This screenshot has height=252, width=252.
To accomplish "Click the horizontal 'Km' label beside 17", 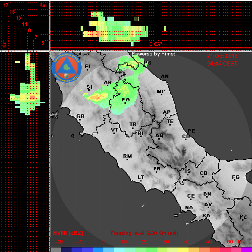I will [x=43, y=5].
